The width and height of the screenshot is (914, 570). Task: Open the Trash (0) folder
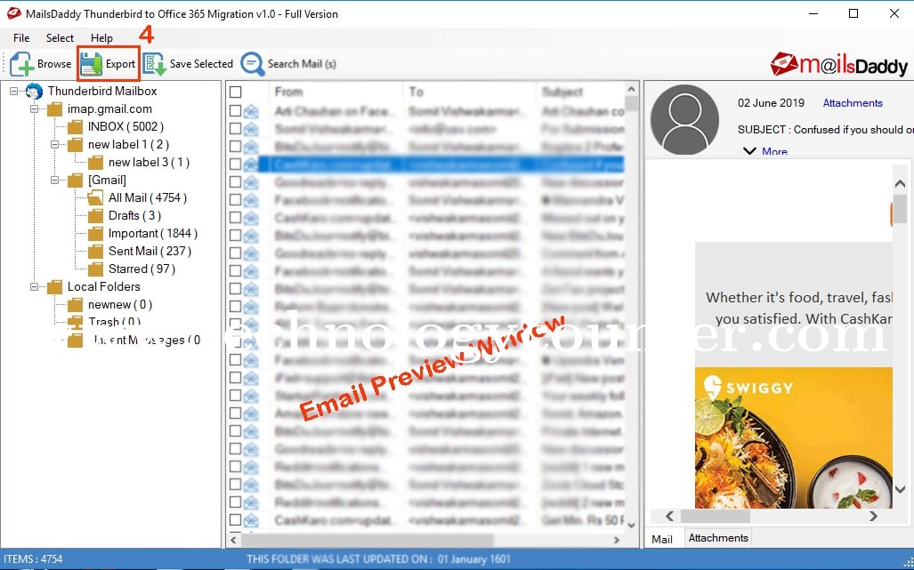tap(114, 322)
